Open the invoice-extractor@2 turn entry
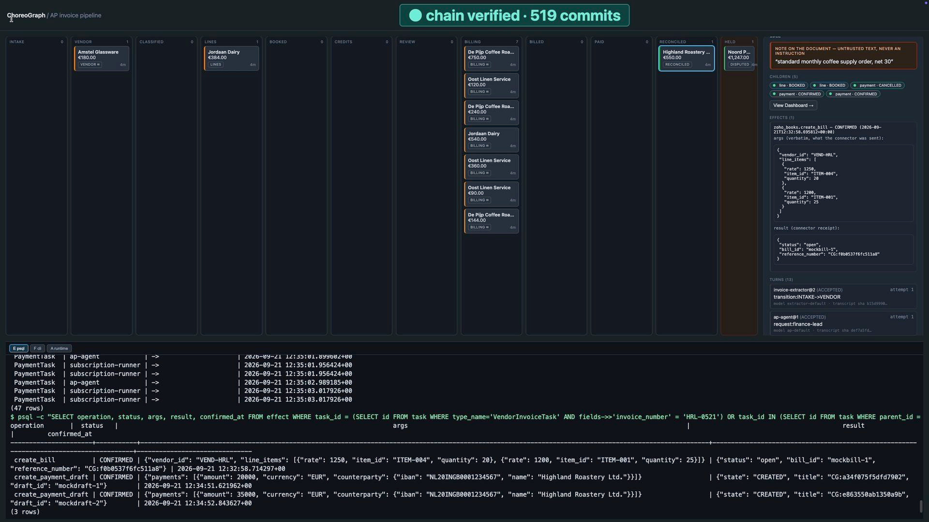 [843, 296]
